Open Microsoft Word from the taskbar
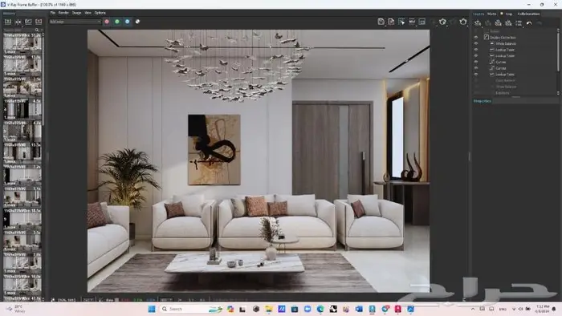The width and height of the screenshot is (562, 316). [359, 309]
